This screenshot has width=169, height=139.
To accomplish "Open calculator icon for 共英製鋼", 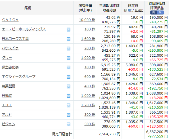I will click(x=69, y=87).
